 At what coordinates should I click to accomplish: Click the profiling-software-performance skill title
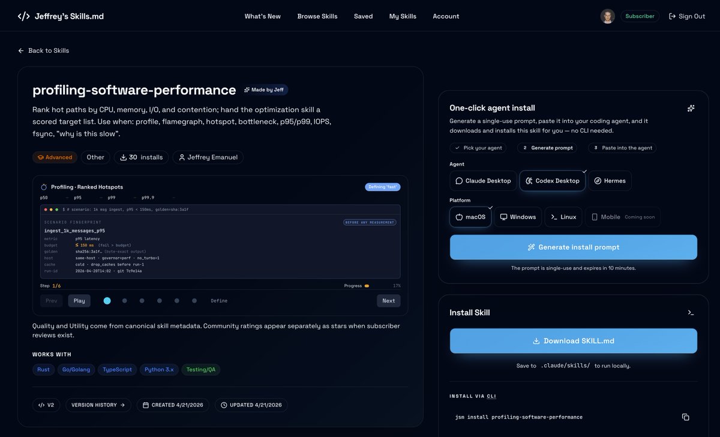click(134, 90)
